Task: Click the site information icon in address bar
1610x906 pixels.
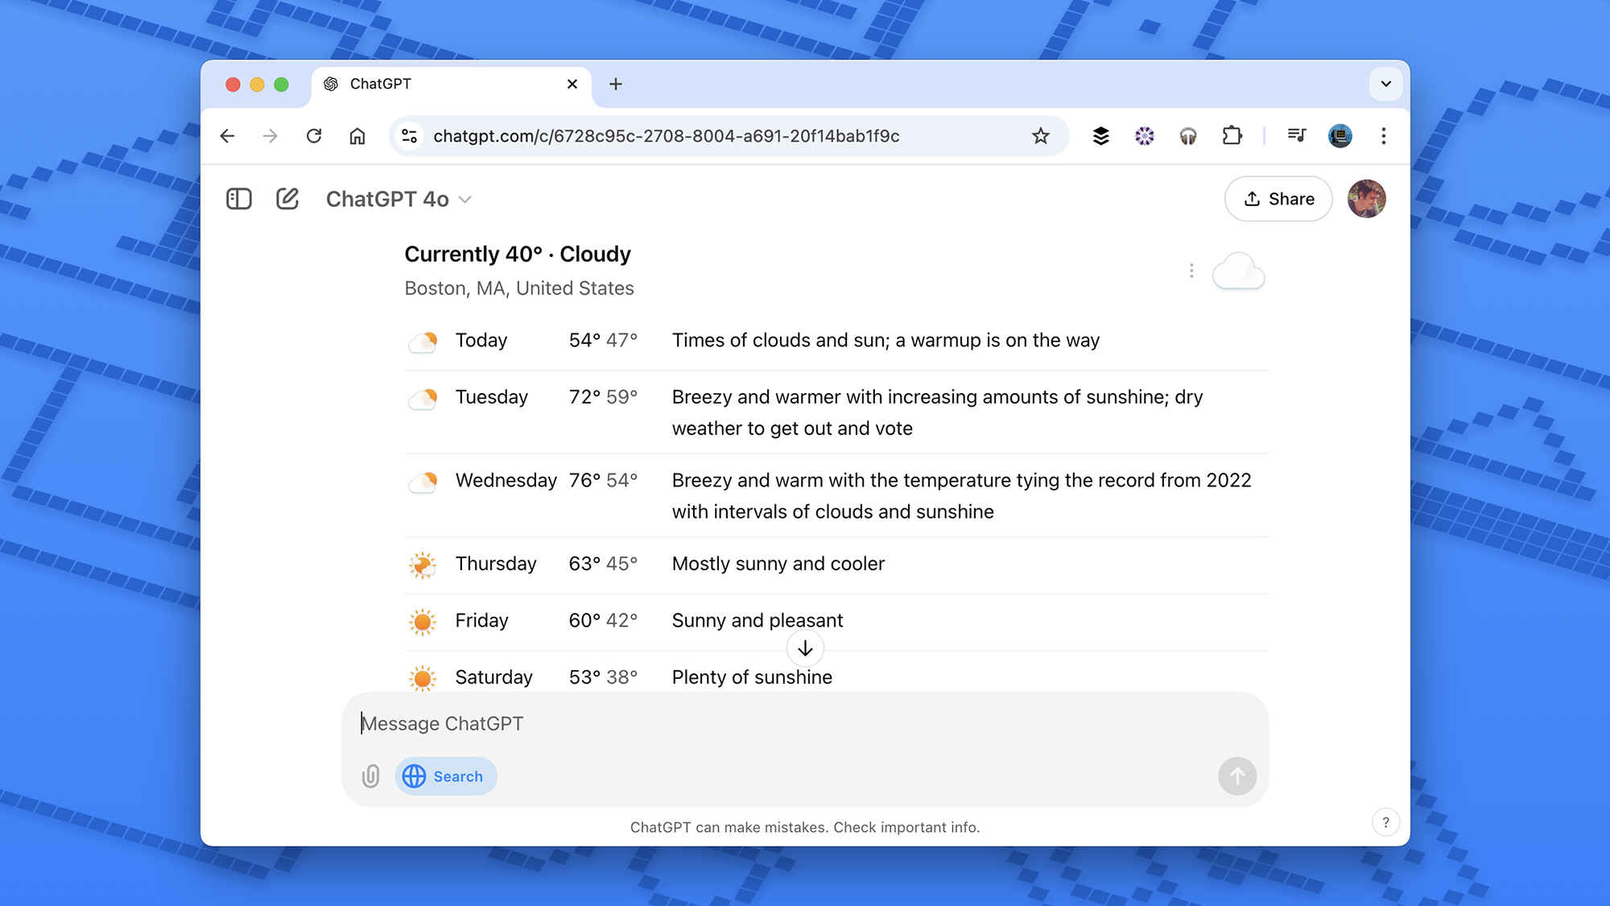Action: [x=410, y=136]
